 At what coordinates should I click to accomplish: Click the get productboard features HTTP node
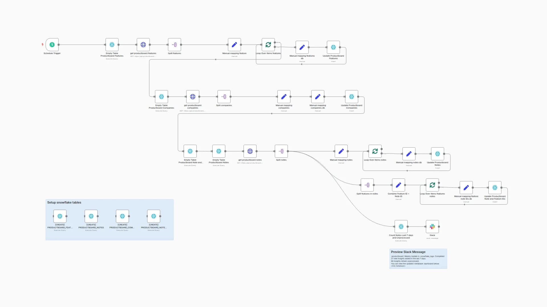(143, 45)
